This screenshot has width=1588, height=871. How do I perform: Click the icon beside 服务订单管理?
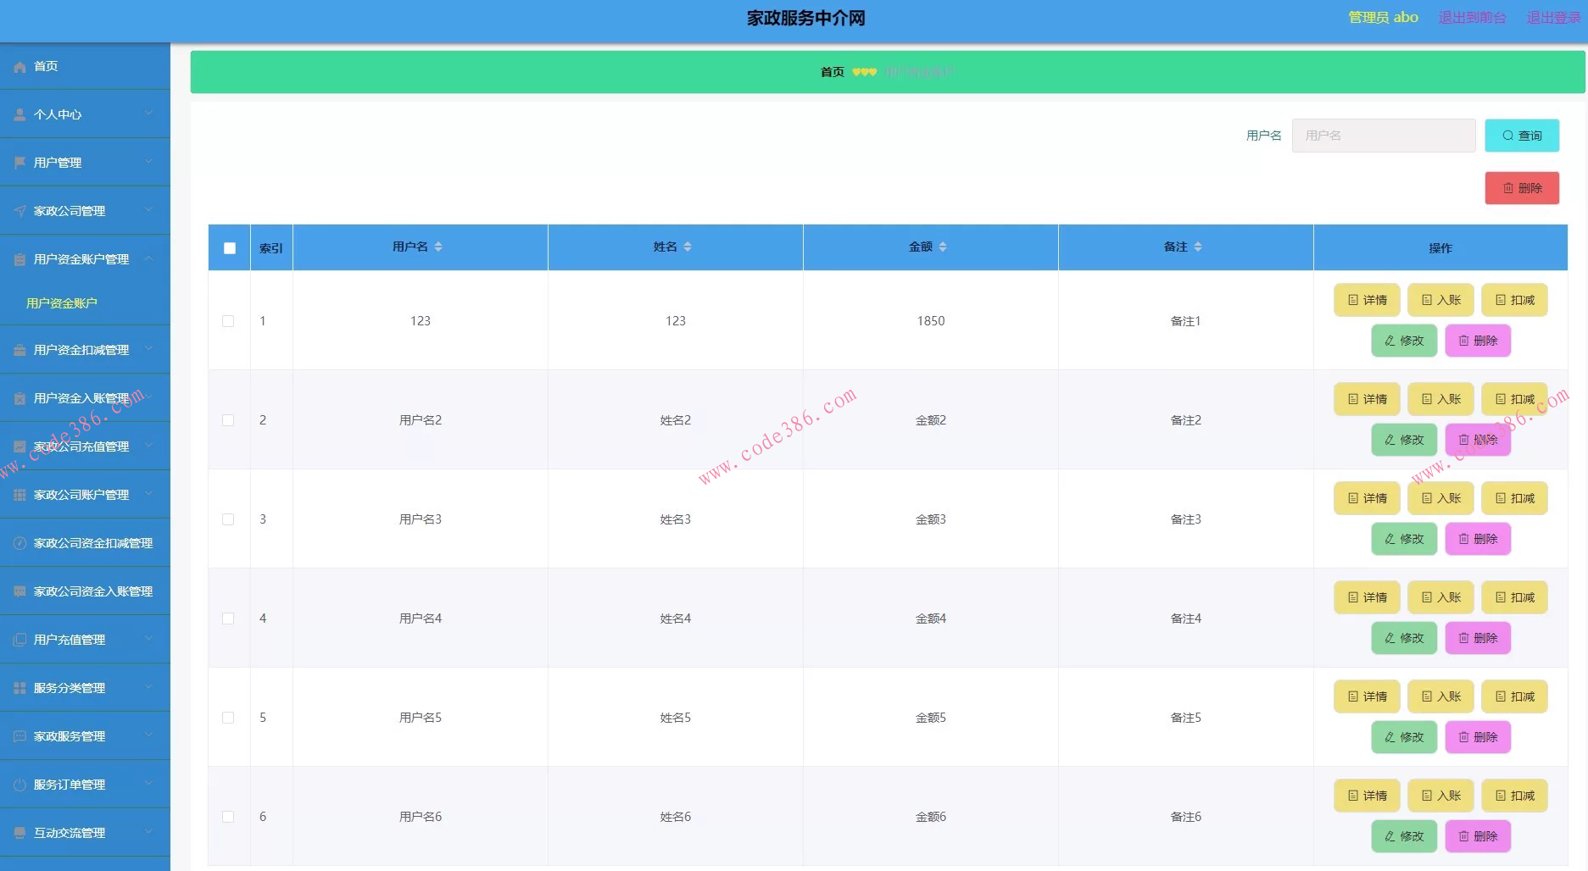[x=20, y=785]
